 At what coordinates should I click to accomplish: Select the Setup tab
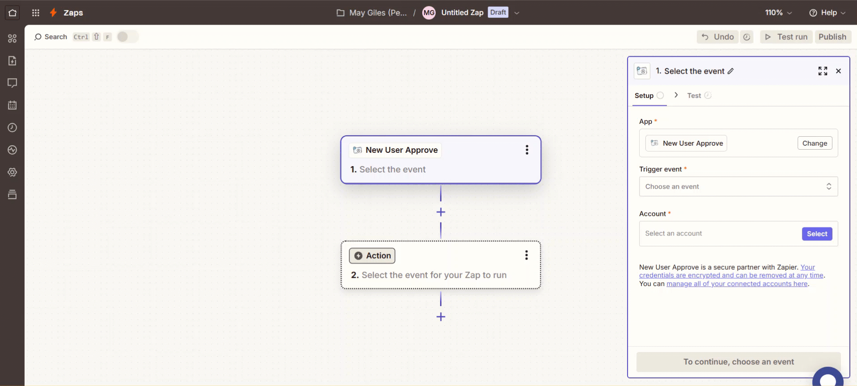644,96
